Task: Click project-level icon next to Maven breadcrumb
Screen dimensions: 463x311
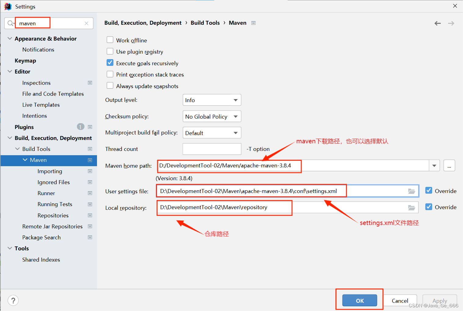Action: pos(253,23)
